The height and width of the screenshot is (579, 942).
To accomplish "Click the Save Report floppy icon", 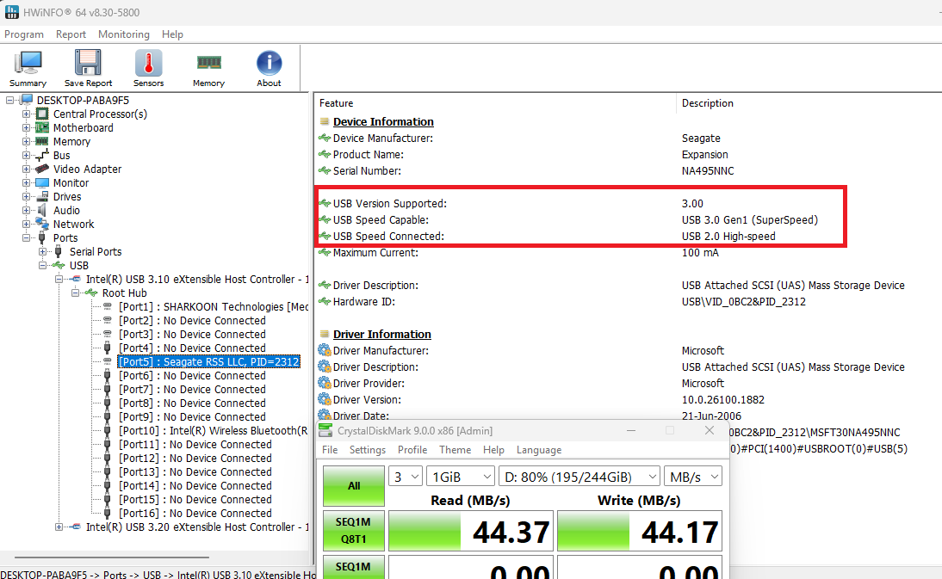I will point(88,63).
